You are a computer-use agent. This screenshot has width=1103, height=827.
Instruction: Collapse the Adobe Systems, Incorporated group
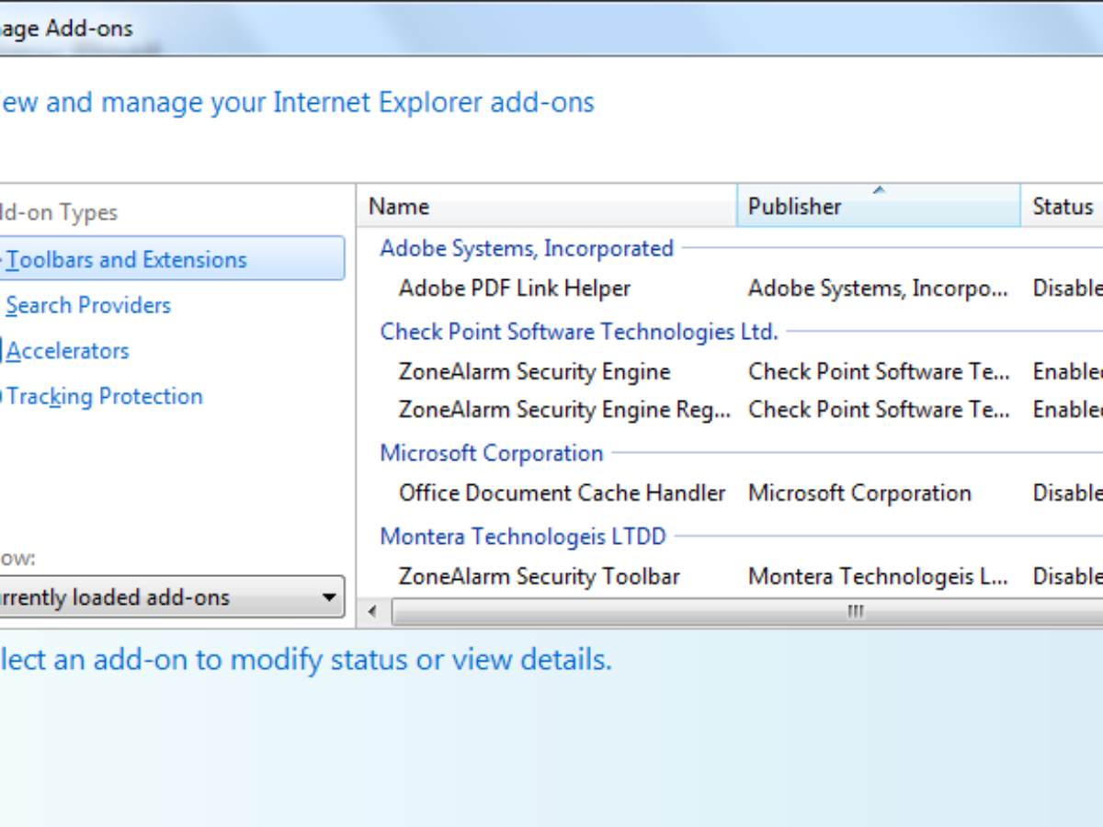click(x=527, y=249)
